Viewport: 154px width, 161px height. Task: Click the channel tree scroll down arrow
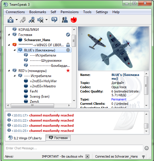pos(74,101)
